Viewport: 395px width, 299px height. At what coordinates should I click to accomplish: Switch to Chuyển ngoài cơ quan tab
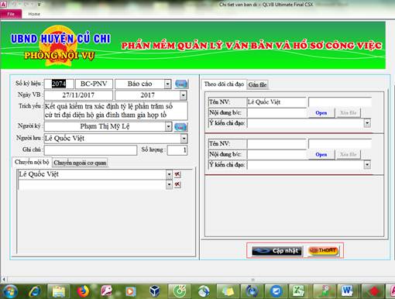pyautogui.click(x=80, y=163)
